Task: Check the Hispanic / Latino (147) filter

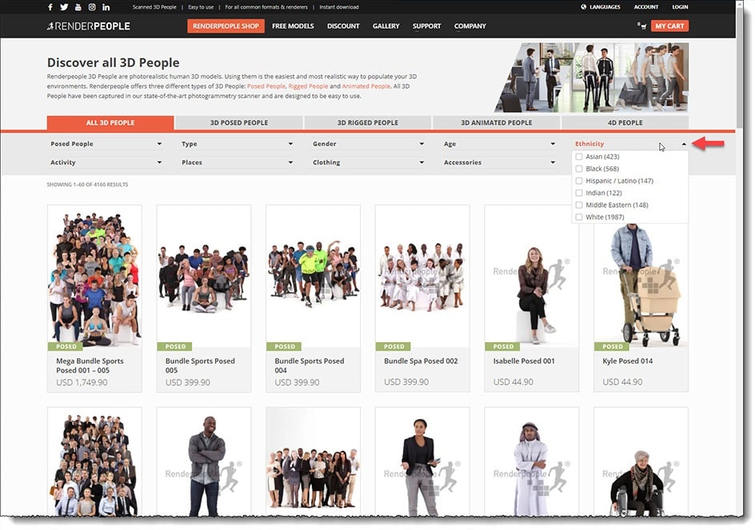Action: pyautogui.click(x=579, y=181)
